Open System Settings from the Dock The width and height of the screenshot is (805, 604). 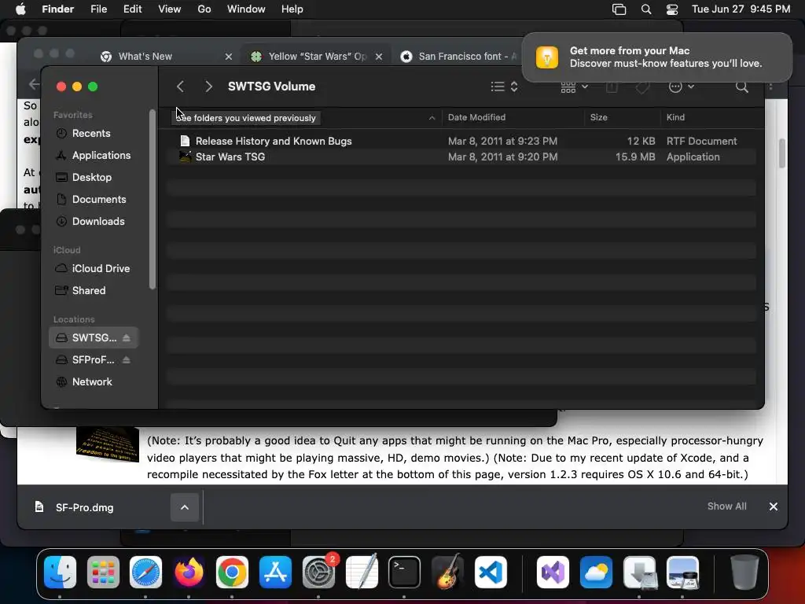(x=318, y=573)
